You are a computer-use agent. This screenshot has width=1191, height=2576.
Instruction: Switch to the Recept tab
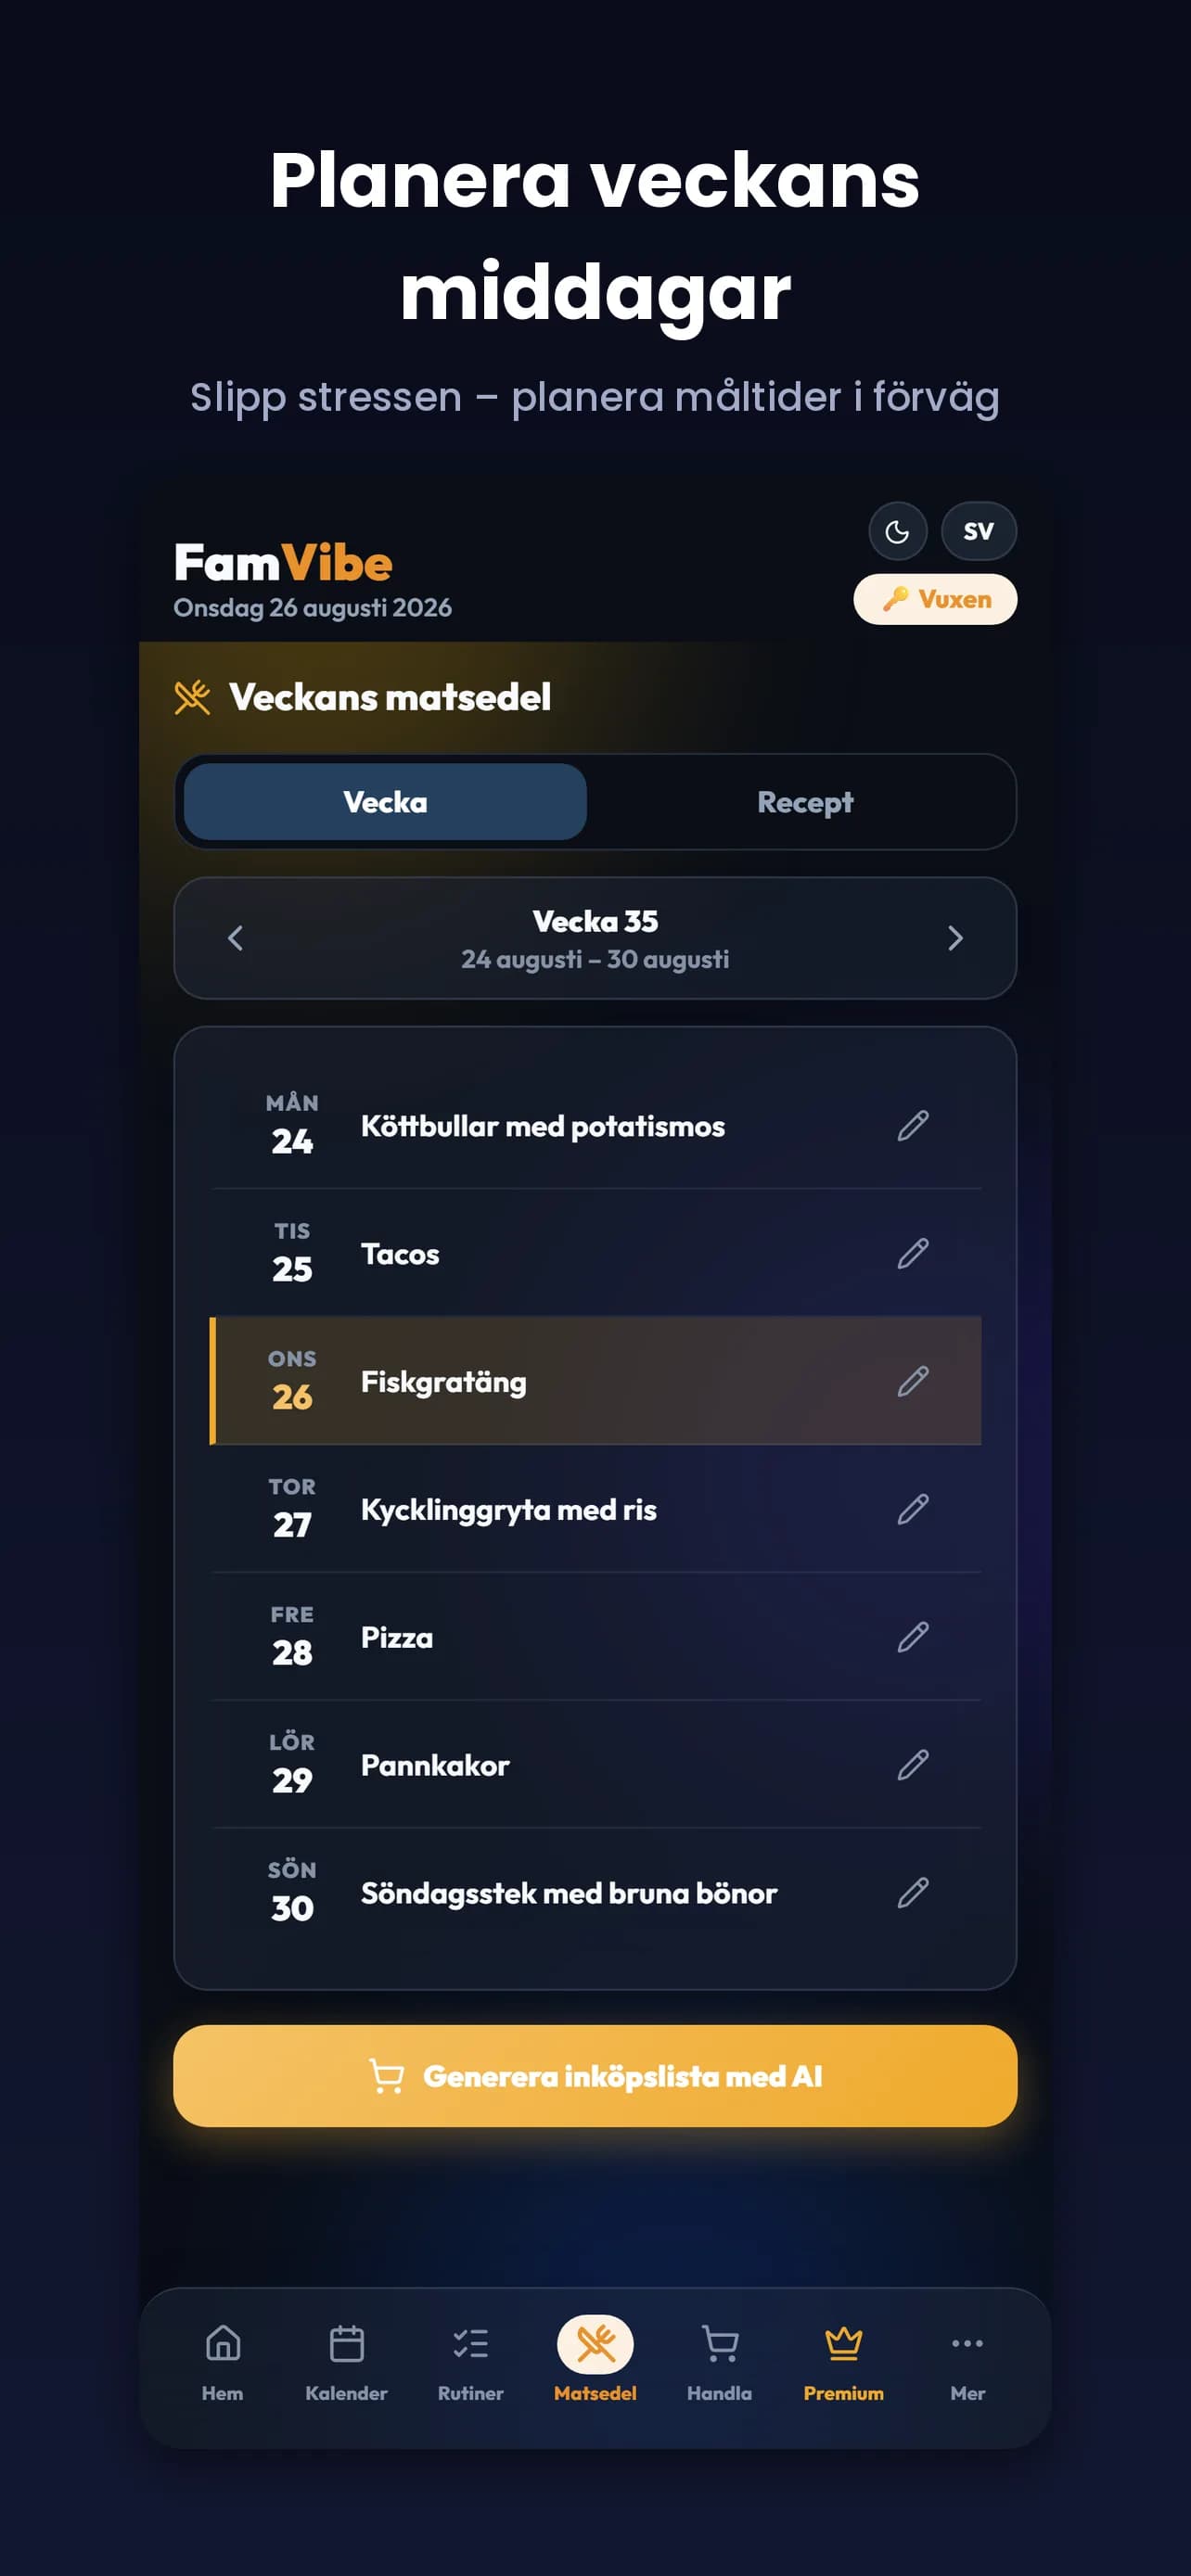[x=805, y=802]
